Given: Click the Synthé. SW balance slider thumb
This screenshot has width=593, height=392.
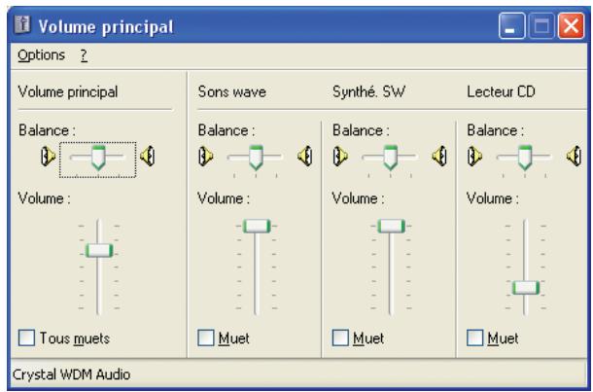Looking at the screenshot, I should point(390,156).
